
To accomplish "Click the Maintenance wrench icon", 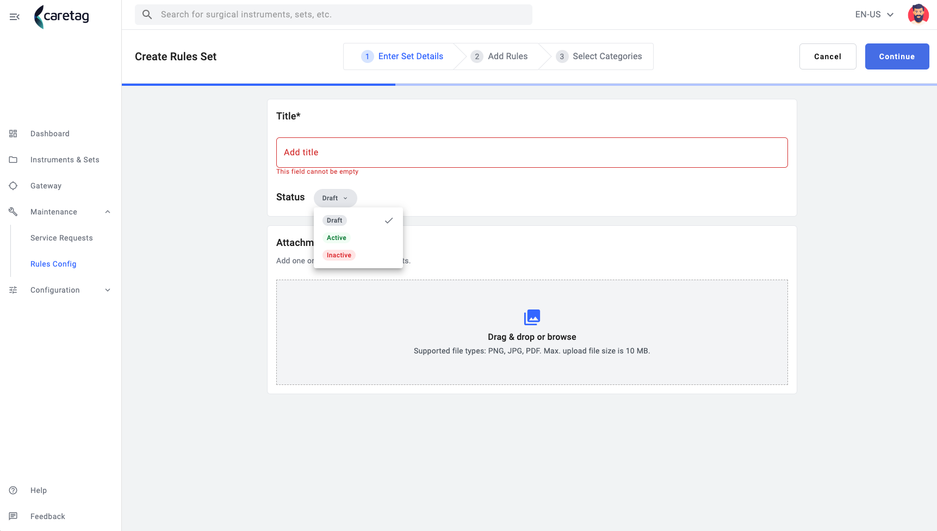I will coord(13,212).
